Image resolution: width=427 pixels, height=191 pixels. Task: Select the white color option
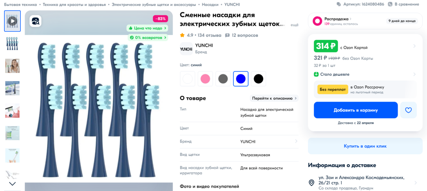[188, 79]
